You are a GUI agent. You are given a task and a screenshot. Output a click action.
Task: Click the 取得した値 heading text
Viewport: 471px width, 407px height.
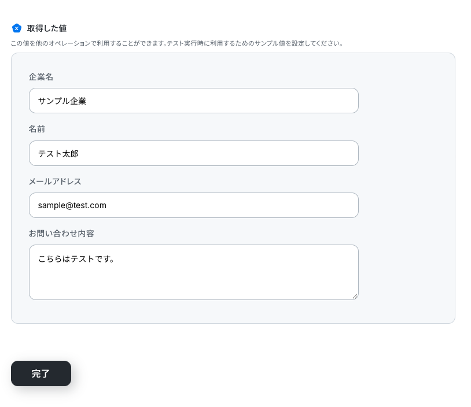pyautogui.click(x=47, y=28)
